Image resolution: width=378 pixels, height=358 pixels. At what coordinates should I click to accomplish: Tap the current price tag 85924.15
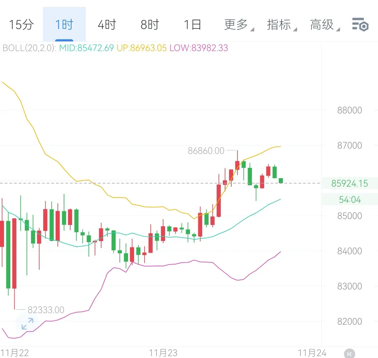[349, 183]
